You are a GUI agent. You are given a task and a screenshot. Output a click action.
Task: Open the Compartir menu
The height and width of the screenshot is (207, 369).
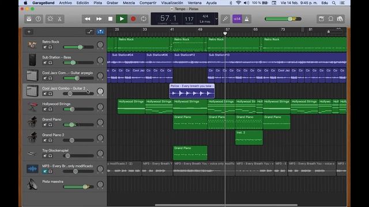point(148,3)
